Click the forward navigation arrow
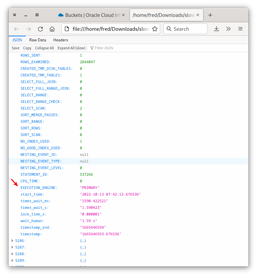The width and height of the screenshot is (257, 276). [x=28, y=29]
